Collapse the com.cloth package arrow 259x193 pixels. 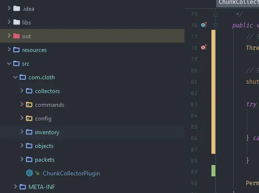click(15, 77)
